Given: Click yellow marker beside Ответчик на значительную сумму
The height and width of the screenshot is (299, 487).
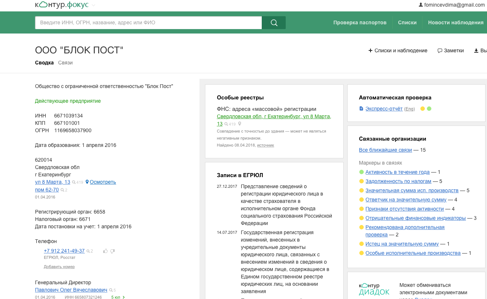Looking at the screenshot, I should (x=361, y=200).
